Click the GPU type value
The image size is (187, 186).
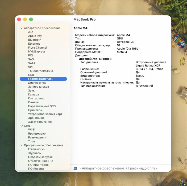point(120,39)
